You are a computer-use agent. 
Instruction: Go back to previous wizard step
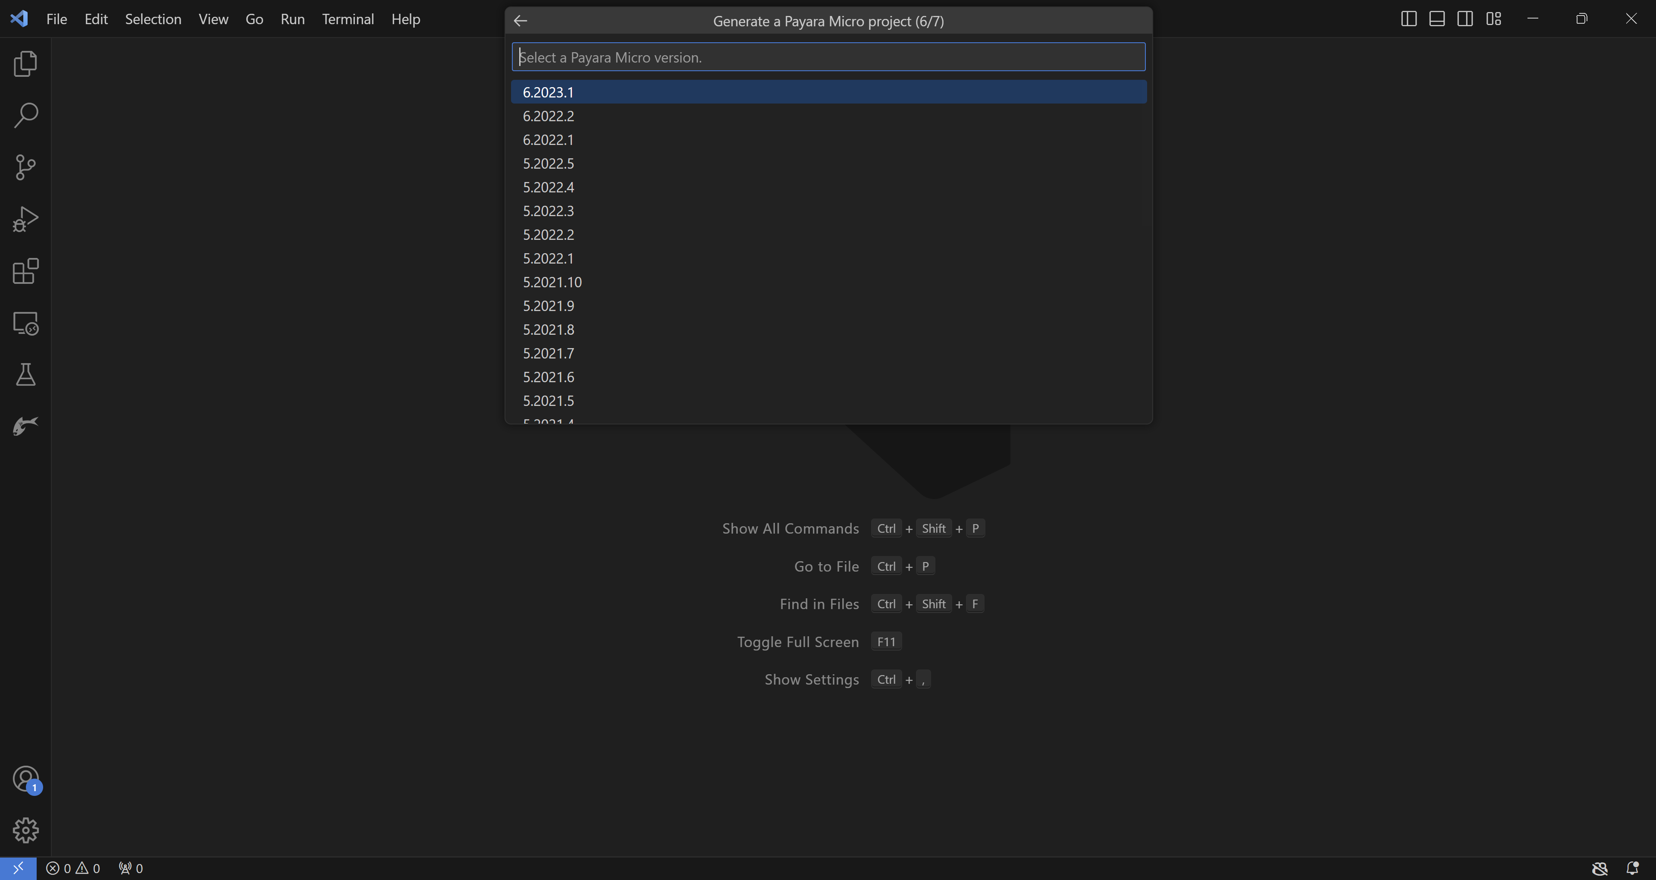pos(520,21)
